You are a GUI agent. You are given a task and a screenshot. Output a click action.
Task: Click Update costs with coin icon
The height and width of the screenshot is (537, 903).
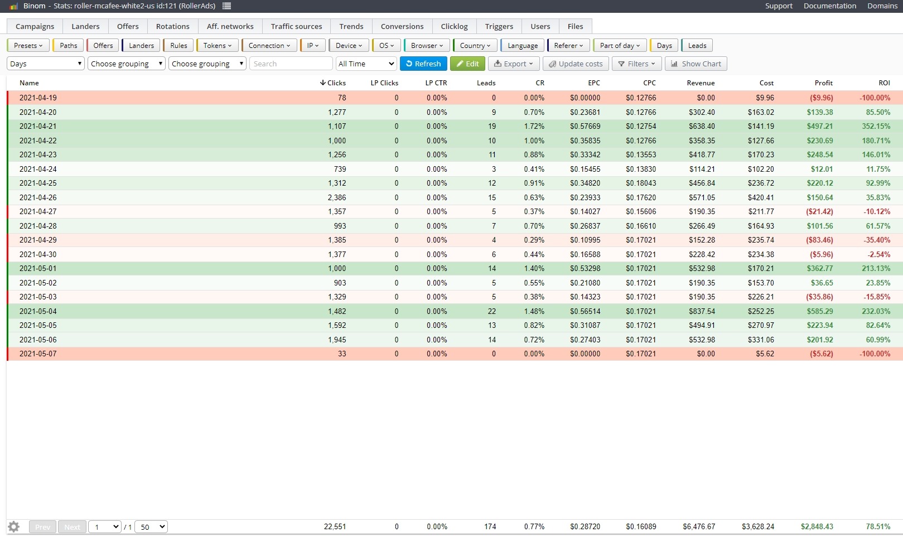pos(576,64)
